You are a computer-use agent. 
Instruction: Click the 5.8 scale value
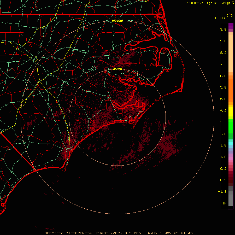point(223,87)
